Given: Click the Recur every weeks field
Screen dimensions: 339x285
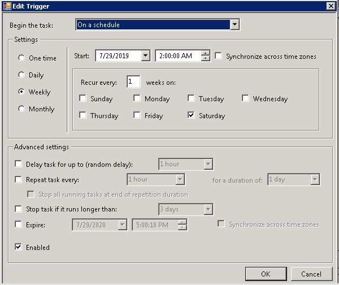Looking at the screenshot, I should click(133, 81).
